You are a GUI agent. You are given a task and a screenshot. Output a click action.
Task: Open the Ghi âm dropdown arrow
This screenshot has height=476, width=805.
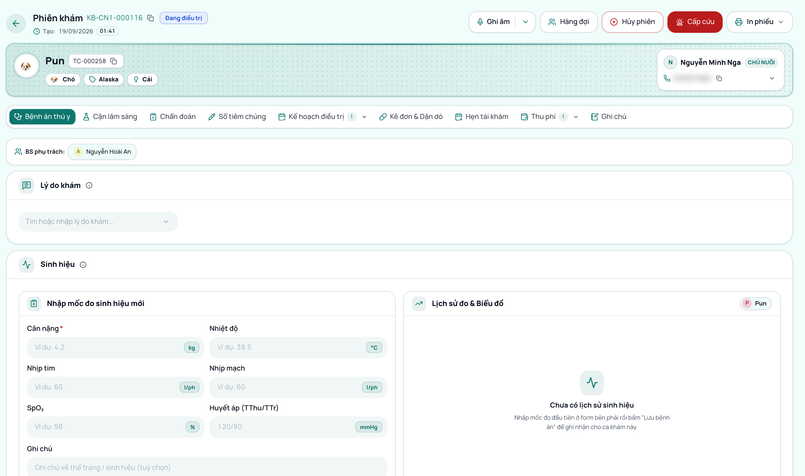pos(525,22)
